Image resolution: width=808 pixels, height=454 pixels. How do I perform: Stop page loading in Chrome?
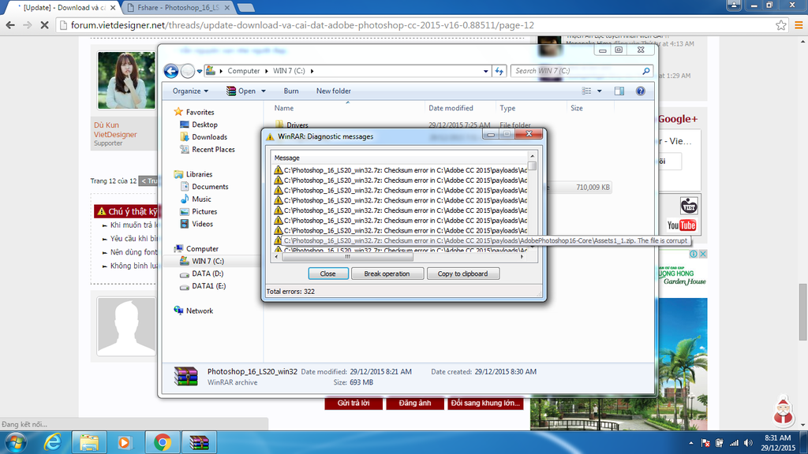click(x=44, y=25)
